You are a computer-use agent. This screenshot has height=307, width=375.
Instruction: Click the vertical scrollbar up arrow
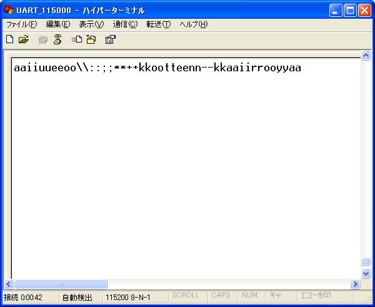pos(366,56)
